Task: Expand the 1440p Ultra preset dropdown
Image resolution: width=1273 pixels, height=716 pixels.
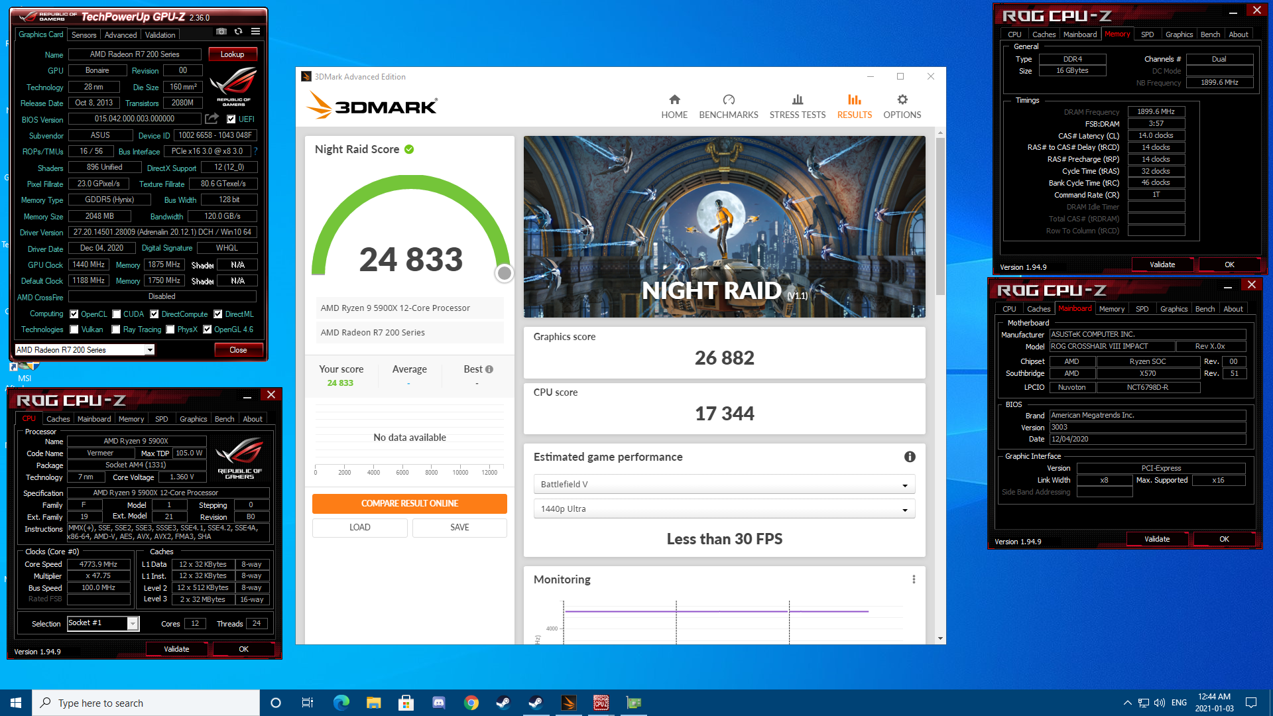Action: [724, 509]
